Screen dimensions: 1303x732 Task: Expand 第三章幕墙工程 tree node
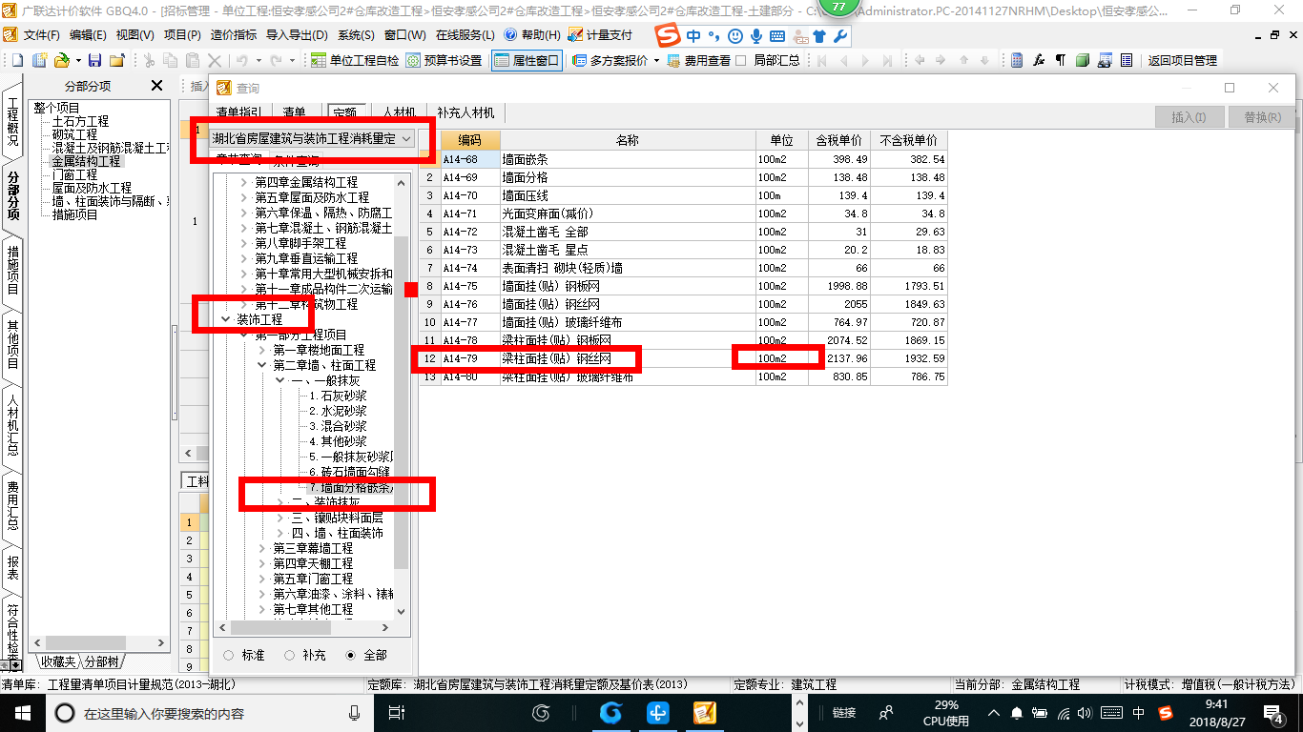coord(262,548)
